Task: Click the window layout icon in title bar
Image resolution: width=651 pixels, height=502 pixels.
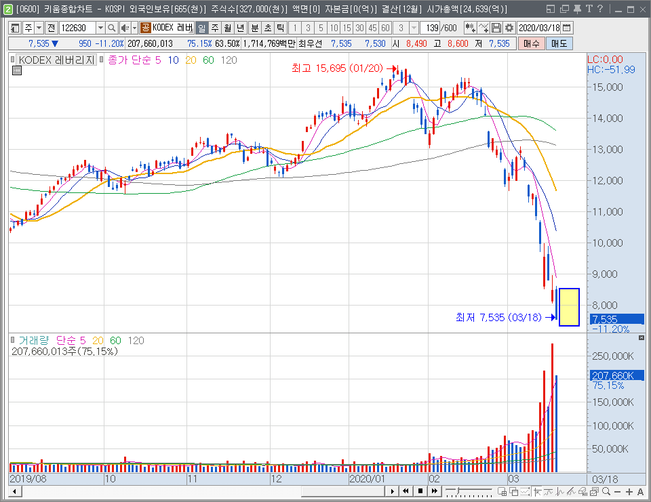Action: click(551, 9)
